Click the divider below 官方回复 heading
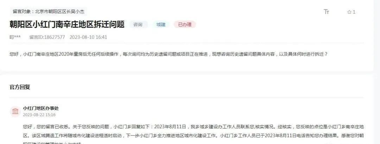This screenshot has height=144, width=380. click(x=186, y=98)
